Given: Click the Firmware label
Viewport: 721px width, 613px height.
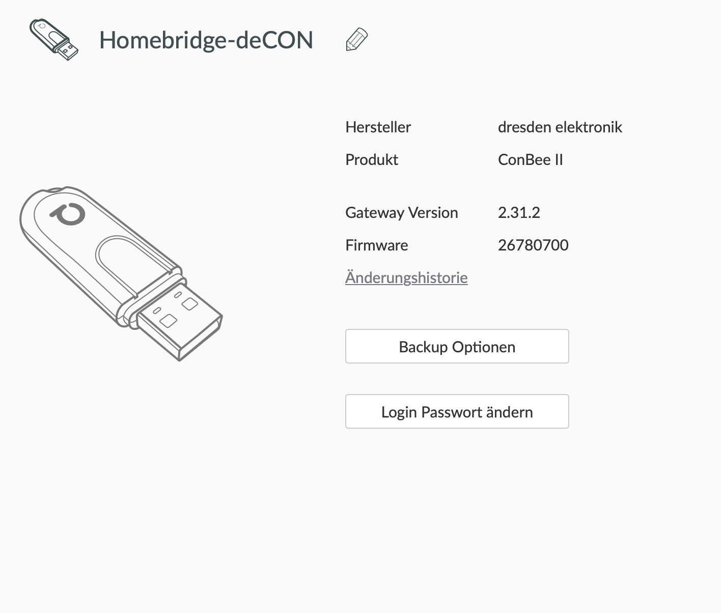Looking at the screenshot, I should coord(376,245).
